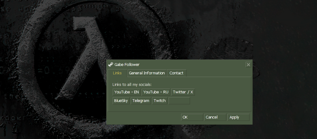Viewport: 317px width, 139px height.
Task: Click the blank button after Twitch
Action: coord(179,101)
